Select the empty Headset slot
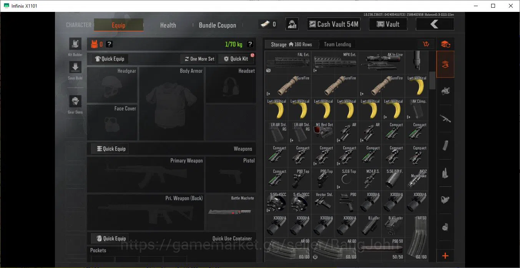 coord(231,85)
